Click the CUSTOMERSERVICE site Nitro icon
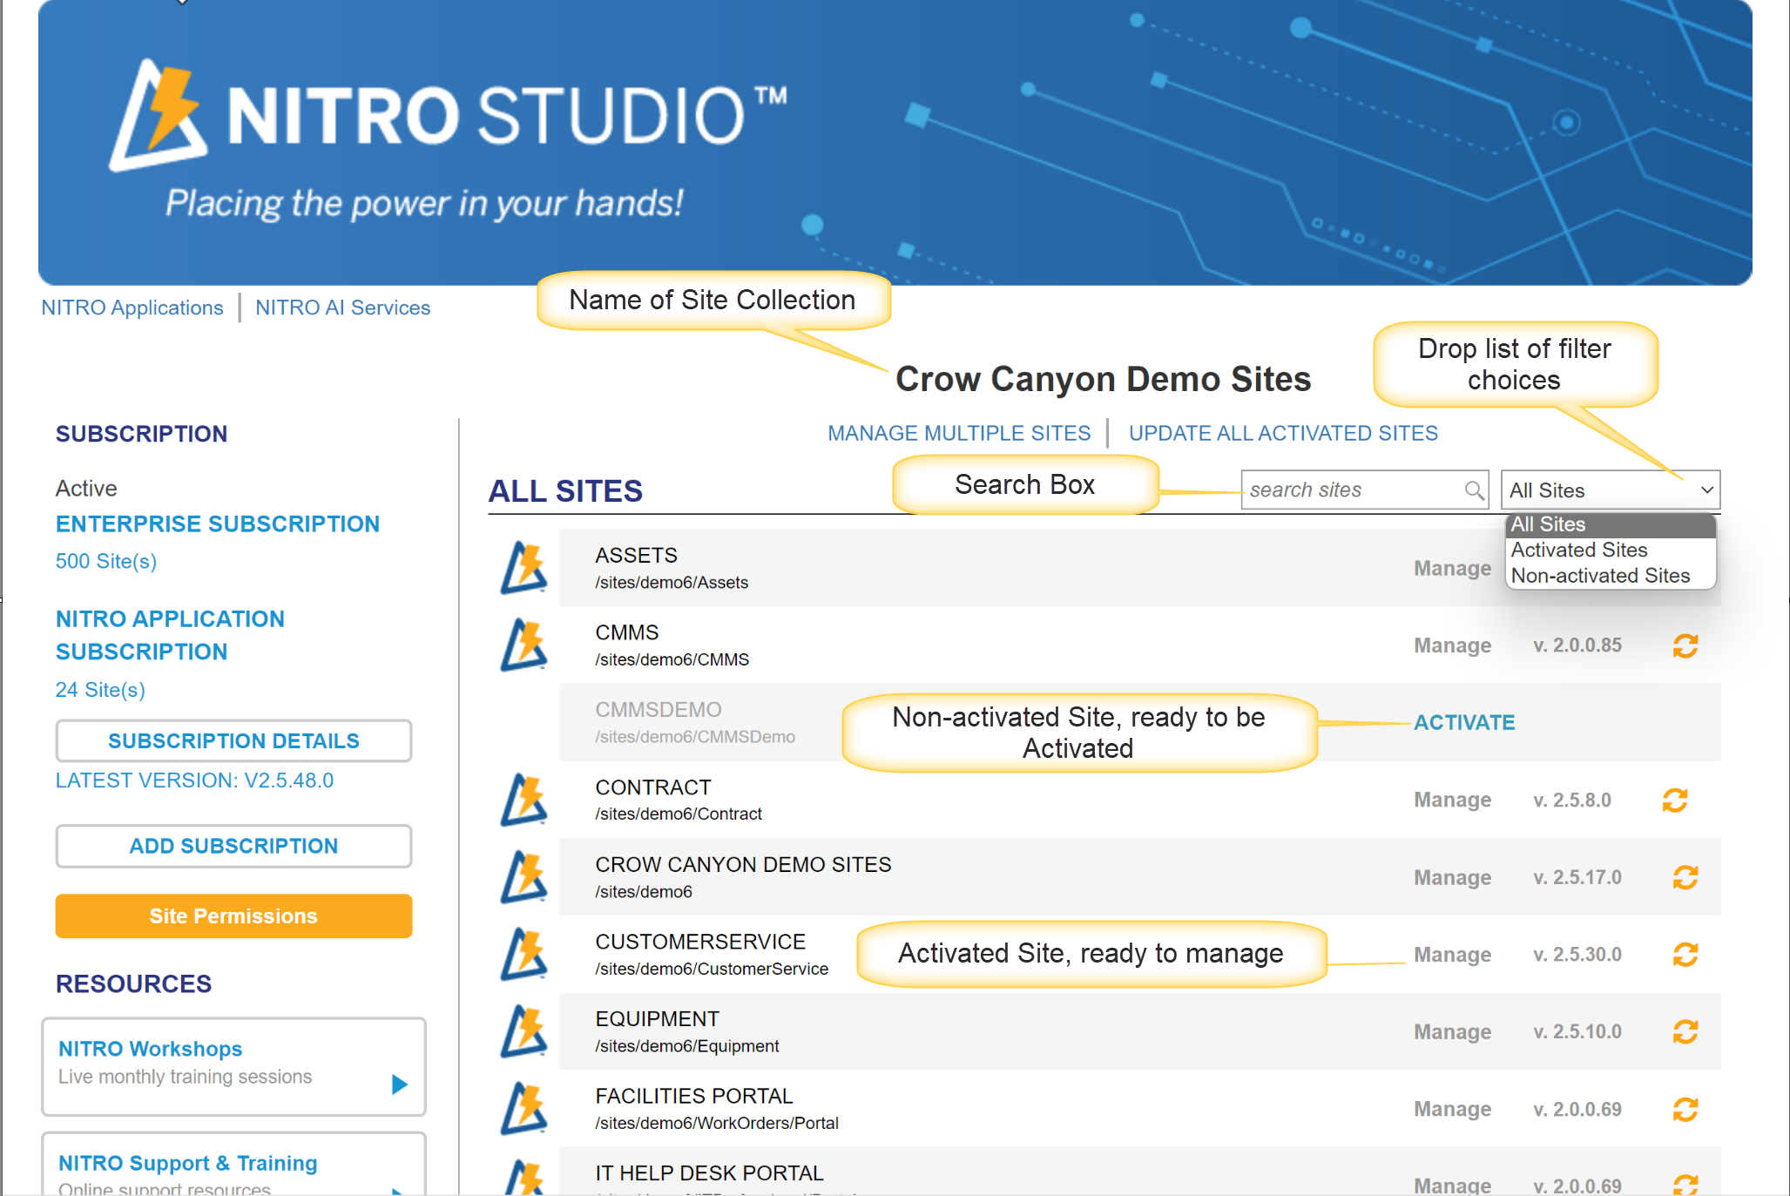The image size is (1790, 1196). coord(524,957)
